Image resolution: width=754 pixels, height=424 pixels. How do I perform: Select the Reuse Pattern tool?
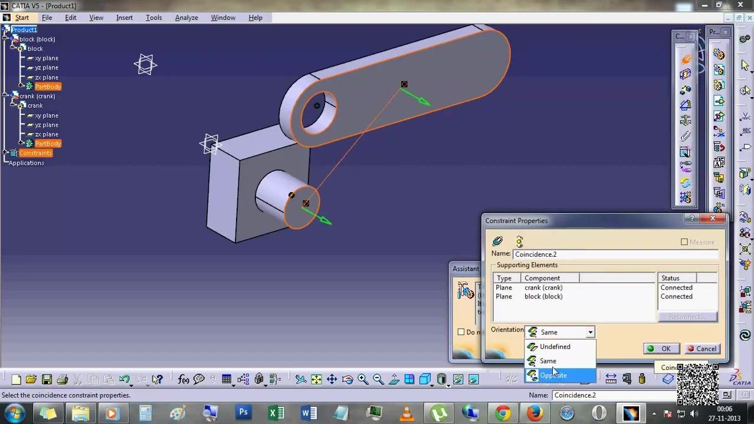686,198
